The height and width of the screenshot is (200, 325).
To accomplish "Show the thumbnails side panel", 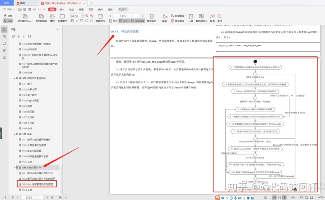I will click(4, 36).
